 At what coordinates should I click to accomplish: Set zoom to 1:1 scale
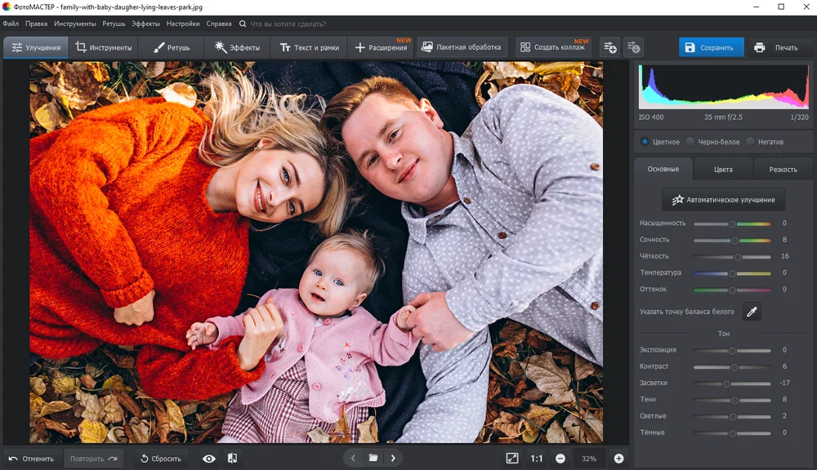tap(536, 459)
